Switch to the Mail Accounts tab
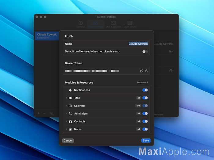Image resolution: width=214 pixels, height=160 pixels. point(113,24)
